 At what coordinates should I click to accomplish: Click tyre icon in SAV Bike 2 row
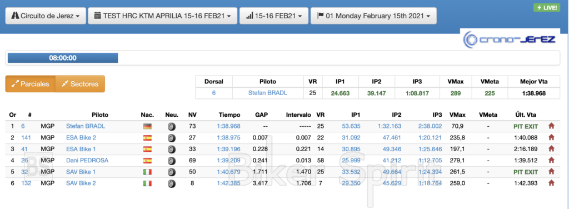coord(172,183)
